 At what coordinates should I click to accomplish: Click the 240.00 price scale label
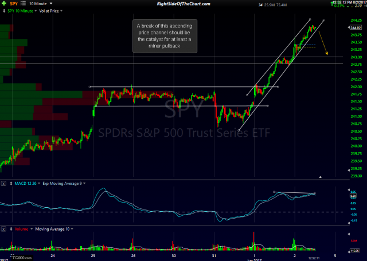[x=355, y=147]
